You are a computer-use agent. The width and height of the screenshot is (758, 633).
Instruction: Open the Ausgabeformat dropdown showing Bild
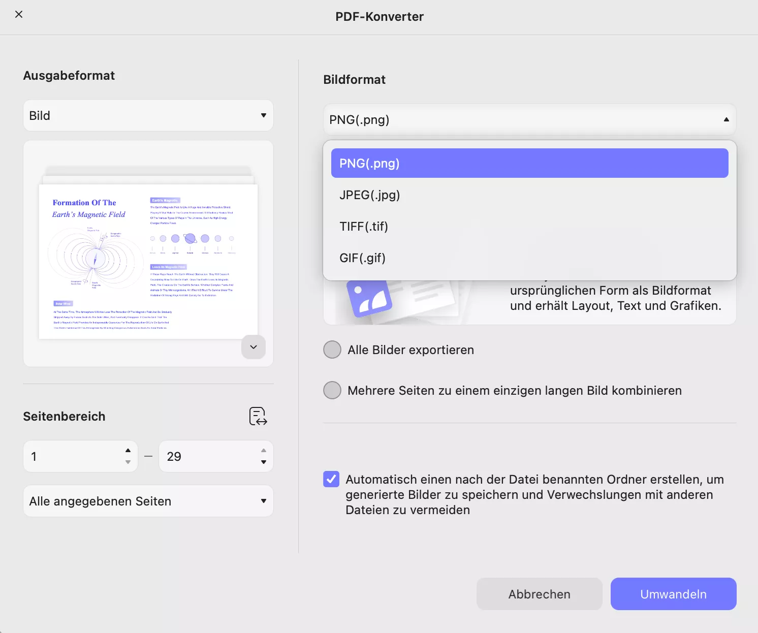click(148, 115)
